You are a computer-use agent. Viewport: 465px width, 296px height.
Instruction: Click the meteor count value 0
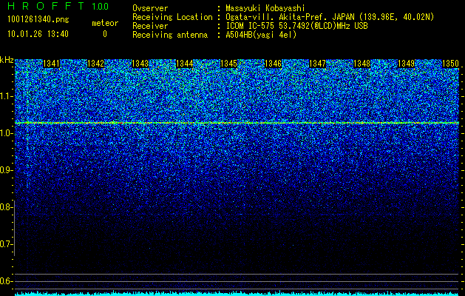click(x=105, y=34)
